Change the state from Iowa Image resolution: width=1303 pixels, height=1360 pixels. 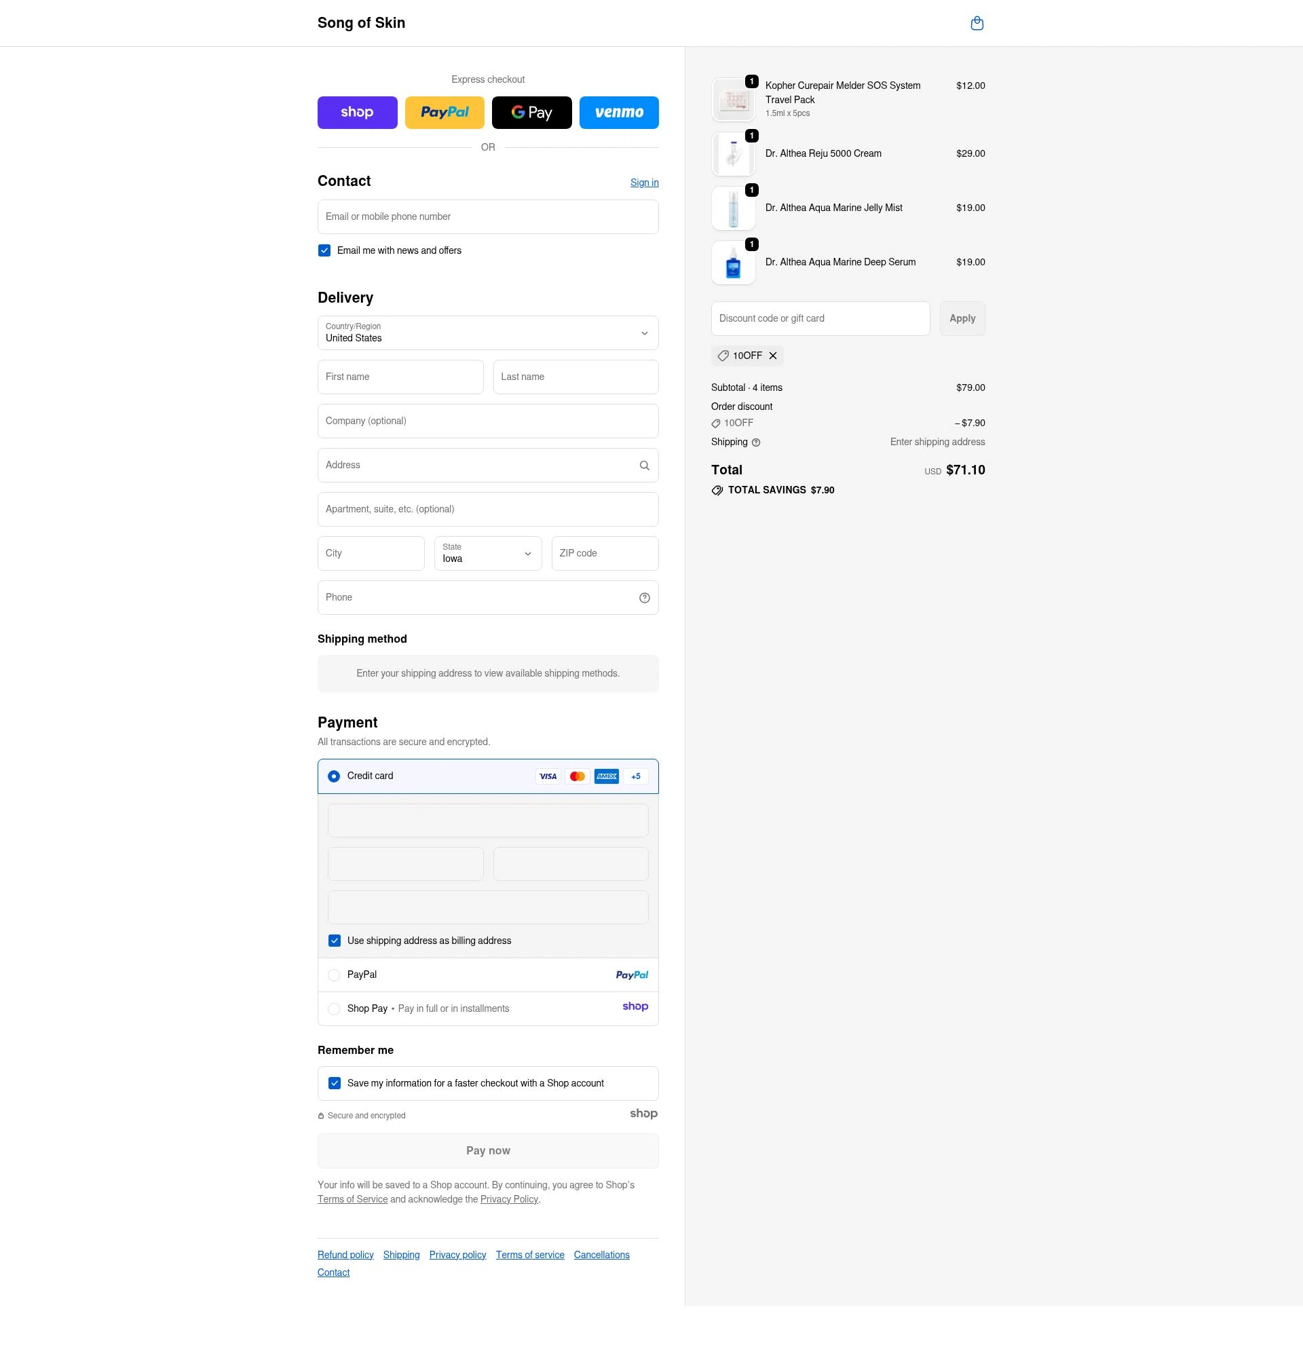[x=488, y=553]
